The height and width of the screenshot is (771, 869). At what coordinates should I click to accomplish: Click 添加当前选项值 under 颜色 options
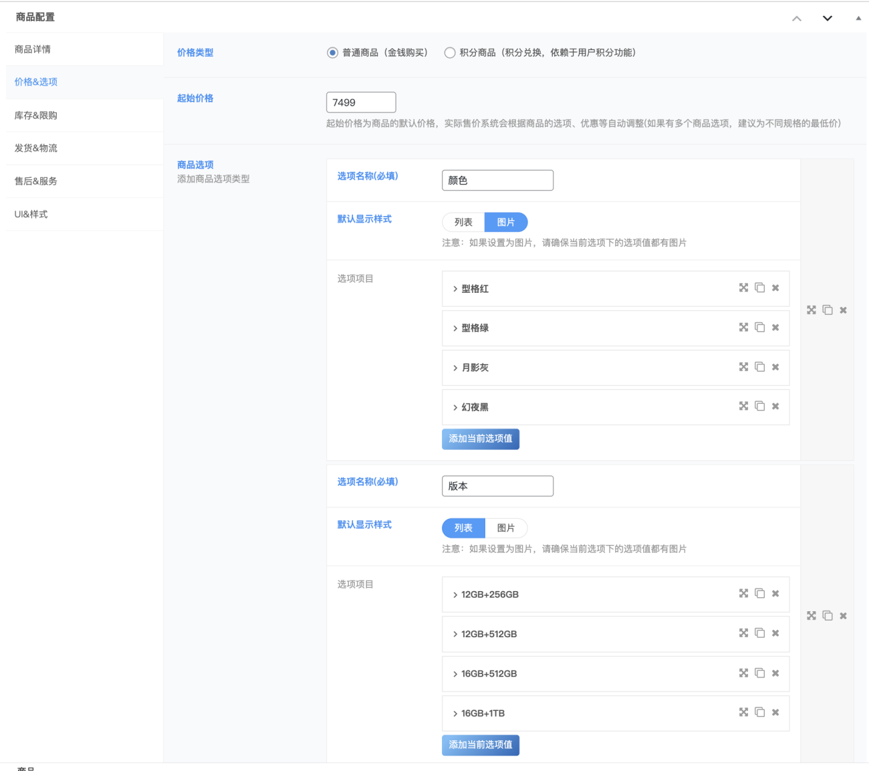480,439
